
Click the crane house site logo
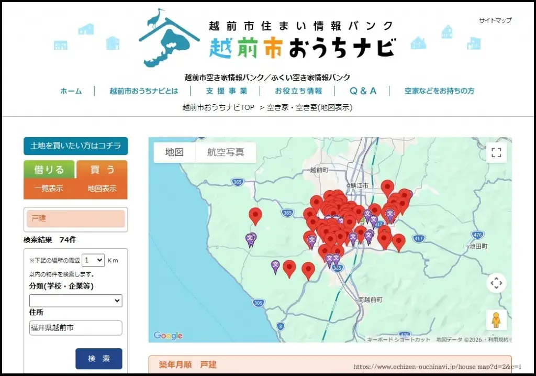[x=169, y=38]
